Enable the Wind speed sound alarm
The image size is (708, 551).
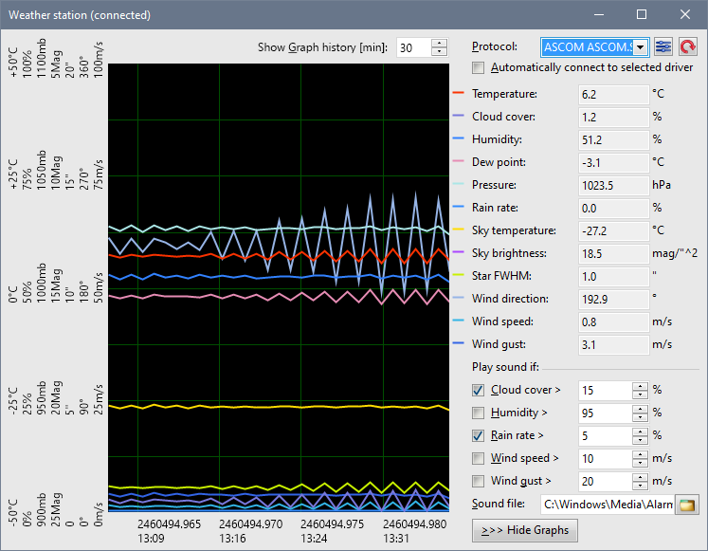(x=479, y=459)
